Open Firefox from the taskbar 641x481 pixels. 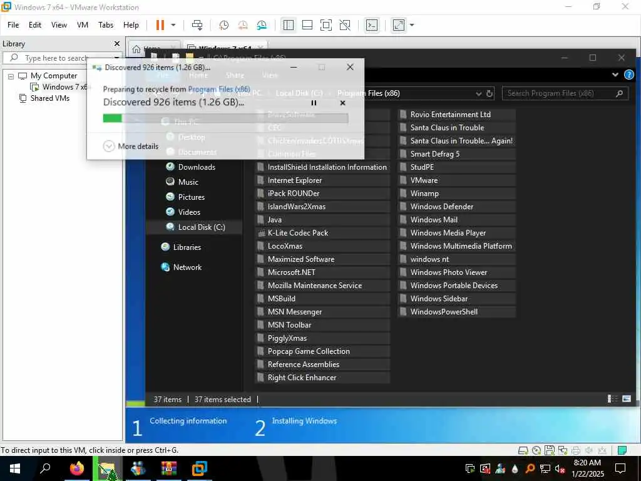click(x=76, y=468)
